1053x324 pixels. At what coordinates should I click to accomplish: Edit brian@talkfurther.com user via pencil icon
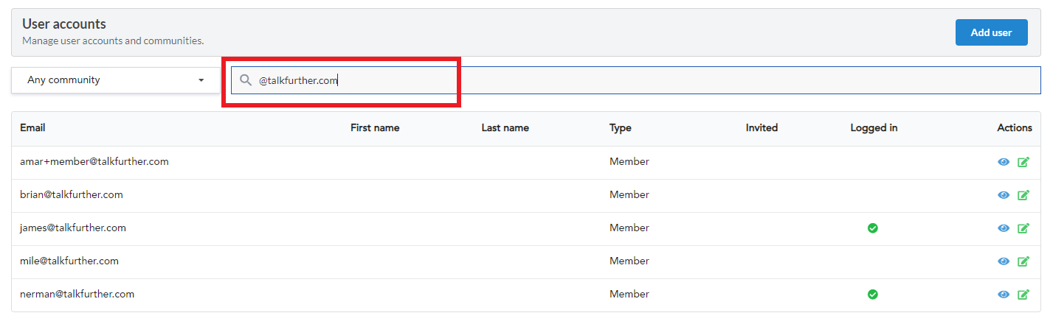(x=1023, y=195)
